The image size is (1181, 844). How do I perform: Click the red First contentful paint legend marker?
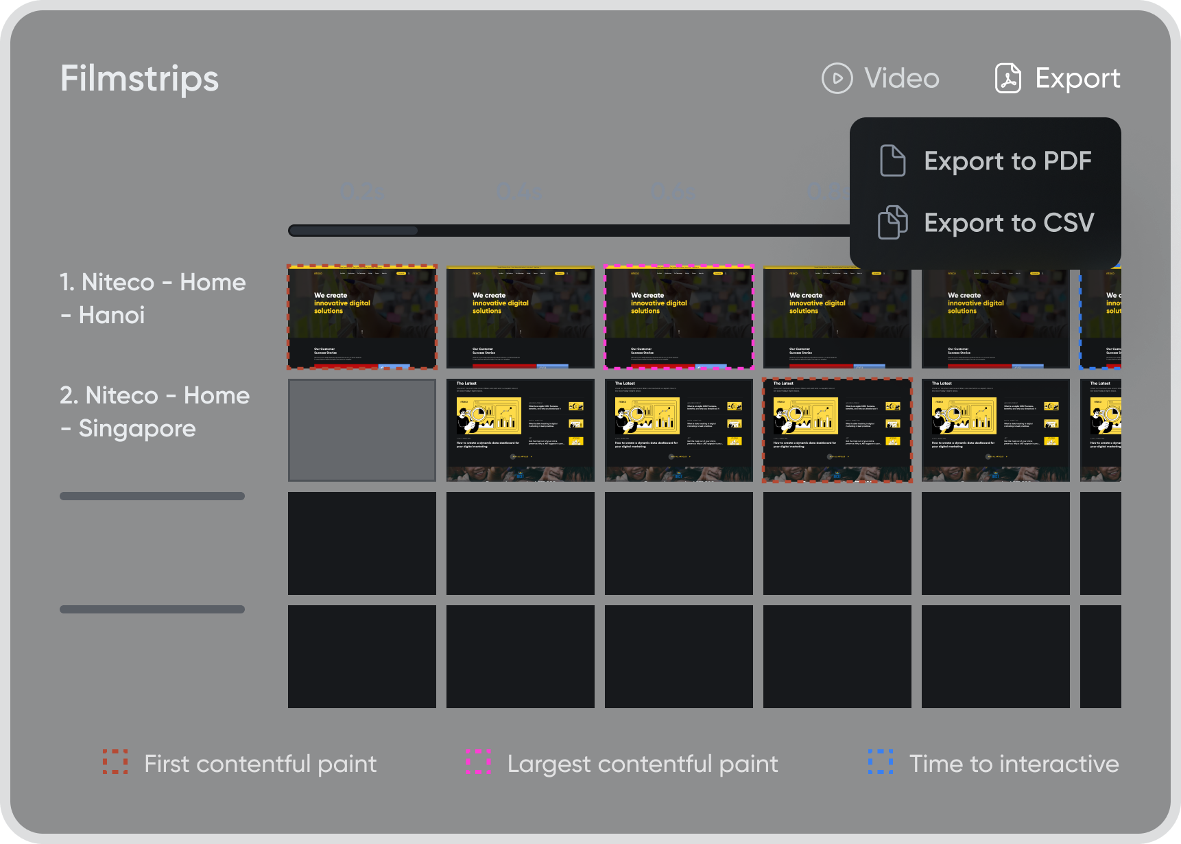pyautogui.click(x=115, y=764)
